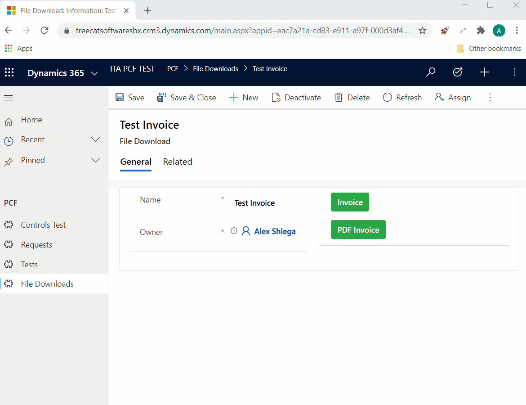This screenshot has height=405, width=526.
Task: Open a new browser tab
Action: pos(147,11)
